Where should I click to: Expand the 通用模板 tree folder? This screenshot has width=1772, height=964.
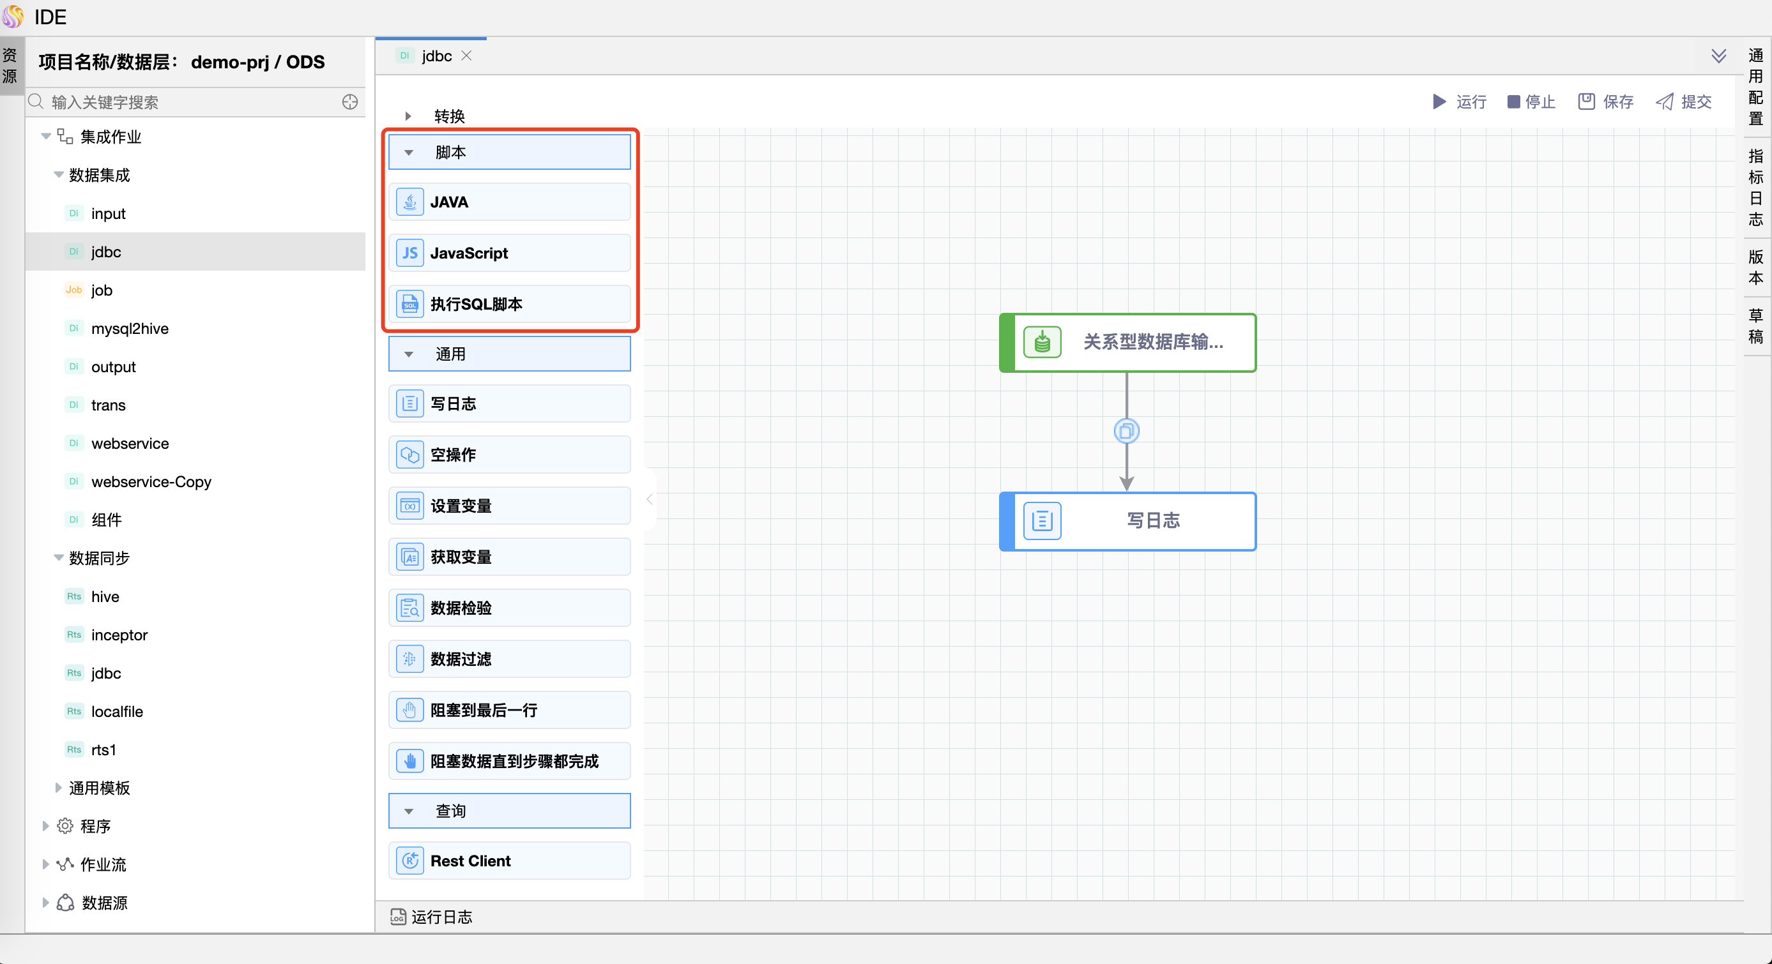coord(59,788)
